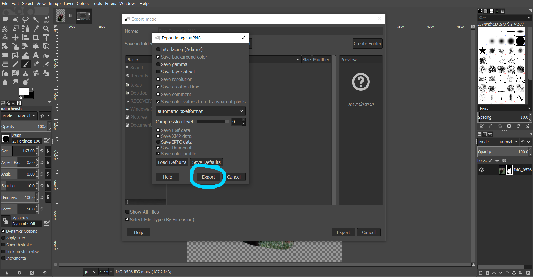
Task: Select the star brush thumbnail
Action: (x=482, y=50)
